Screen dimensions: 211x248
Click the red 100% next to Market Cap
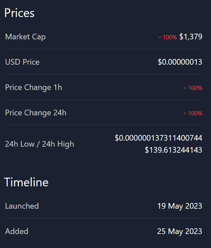pyautogui.click(x=170, y=37)
